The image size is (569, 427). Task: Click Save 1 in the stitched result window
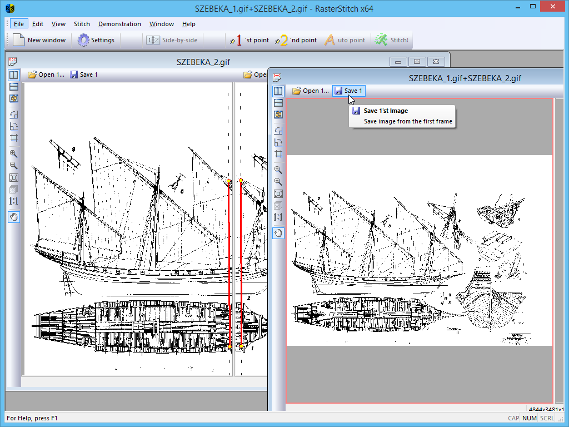[348, 91]
